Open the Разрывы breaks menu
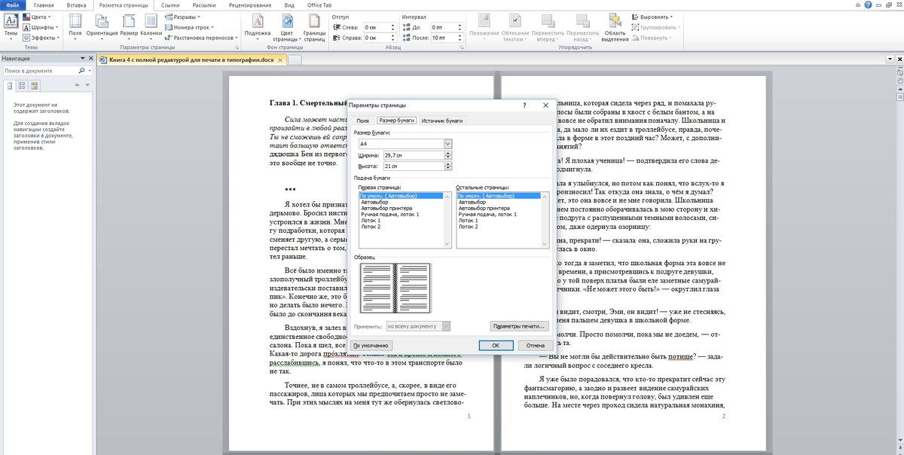 coord(183,16)
